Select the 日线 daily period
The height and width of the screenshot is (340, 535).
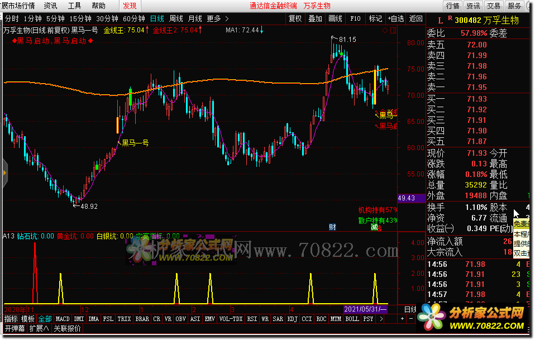point(157,19)
